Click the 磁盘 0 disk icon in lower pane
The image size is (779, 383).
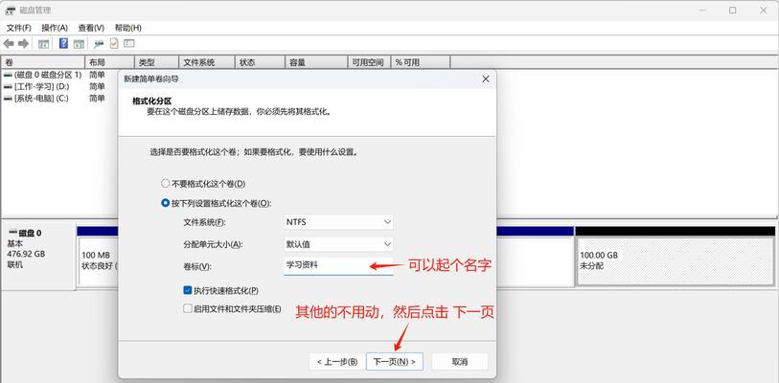[x=12, y=233]
